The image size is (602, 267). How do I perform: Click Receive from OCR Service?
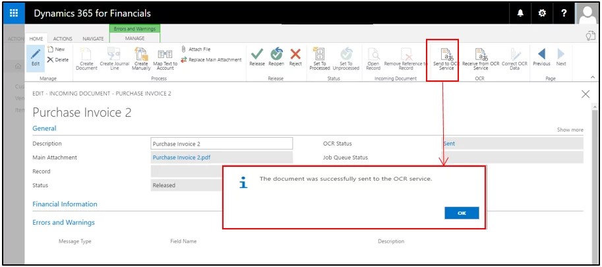point(481,59)
